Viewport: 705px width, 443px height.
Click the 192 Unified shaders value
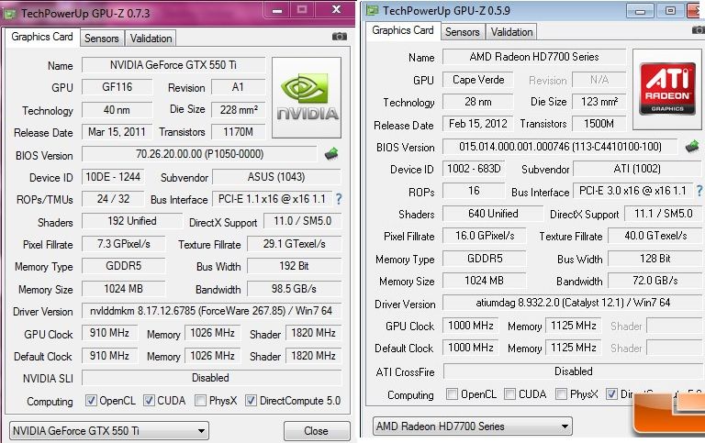click(132, 222)
